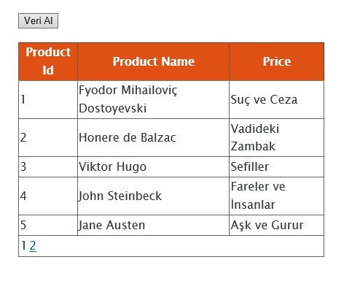The image size is (352, 284).
Task: Select the Jane Austen cell
Action: click(153, 225)
